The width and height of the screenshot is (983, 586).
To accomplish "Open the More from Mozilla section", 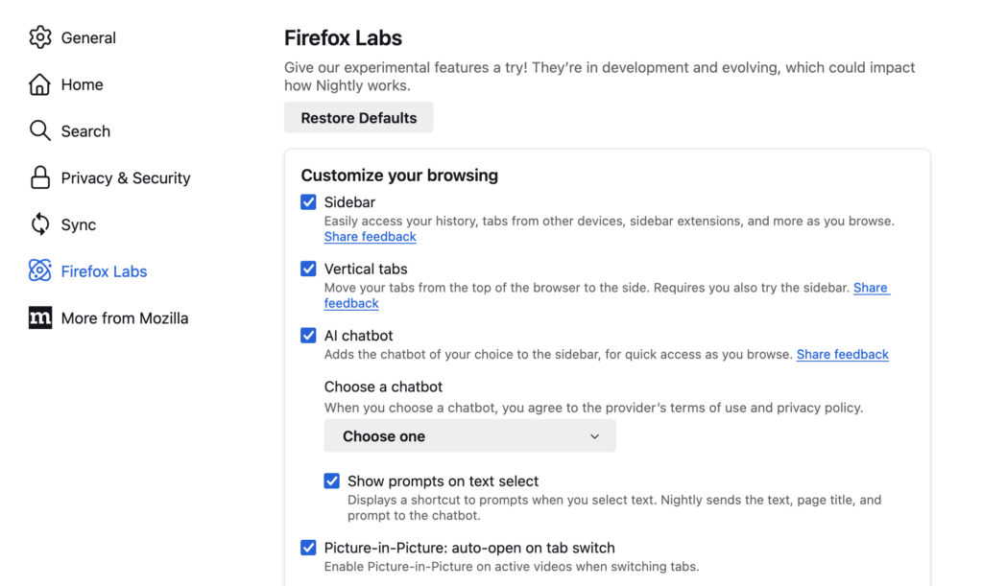I will point(124,317).
